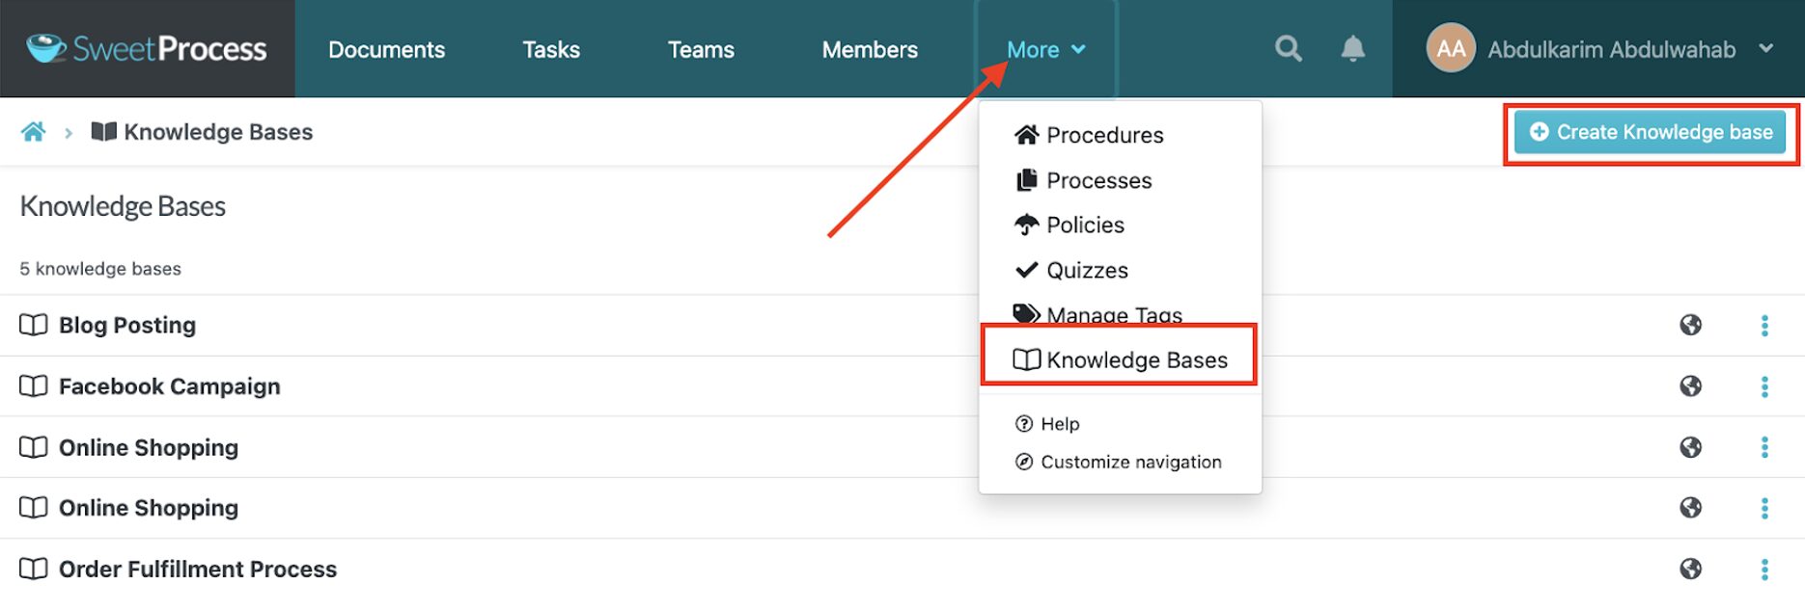This screenshot has width=1805, height=611.
Task: Click book icon beside Blog Posting
Action: tap(34, 325)
